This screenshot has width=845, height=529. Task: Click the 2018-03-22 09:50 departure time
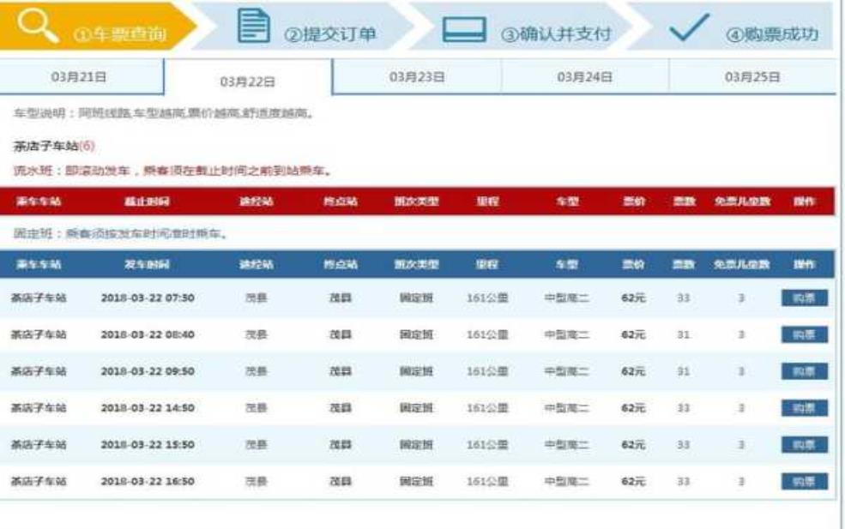pos(148,371)
